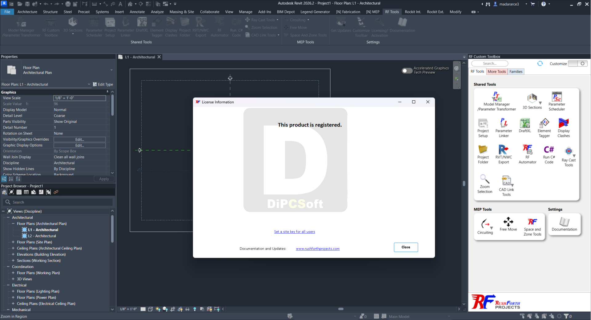Open the BIM Depot ribbon tab
591x320 pixels.
[x=286, y=12]
